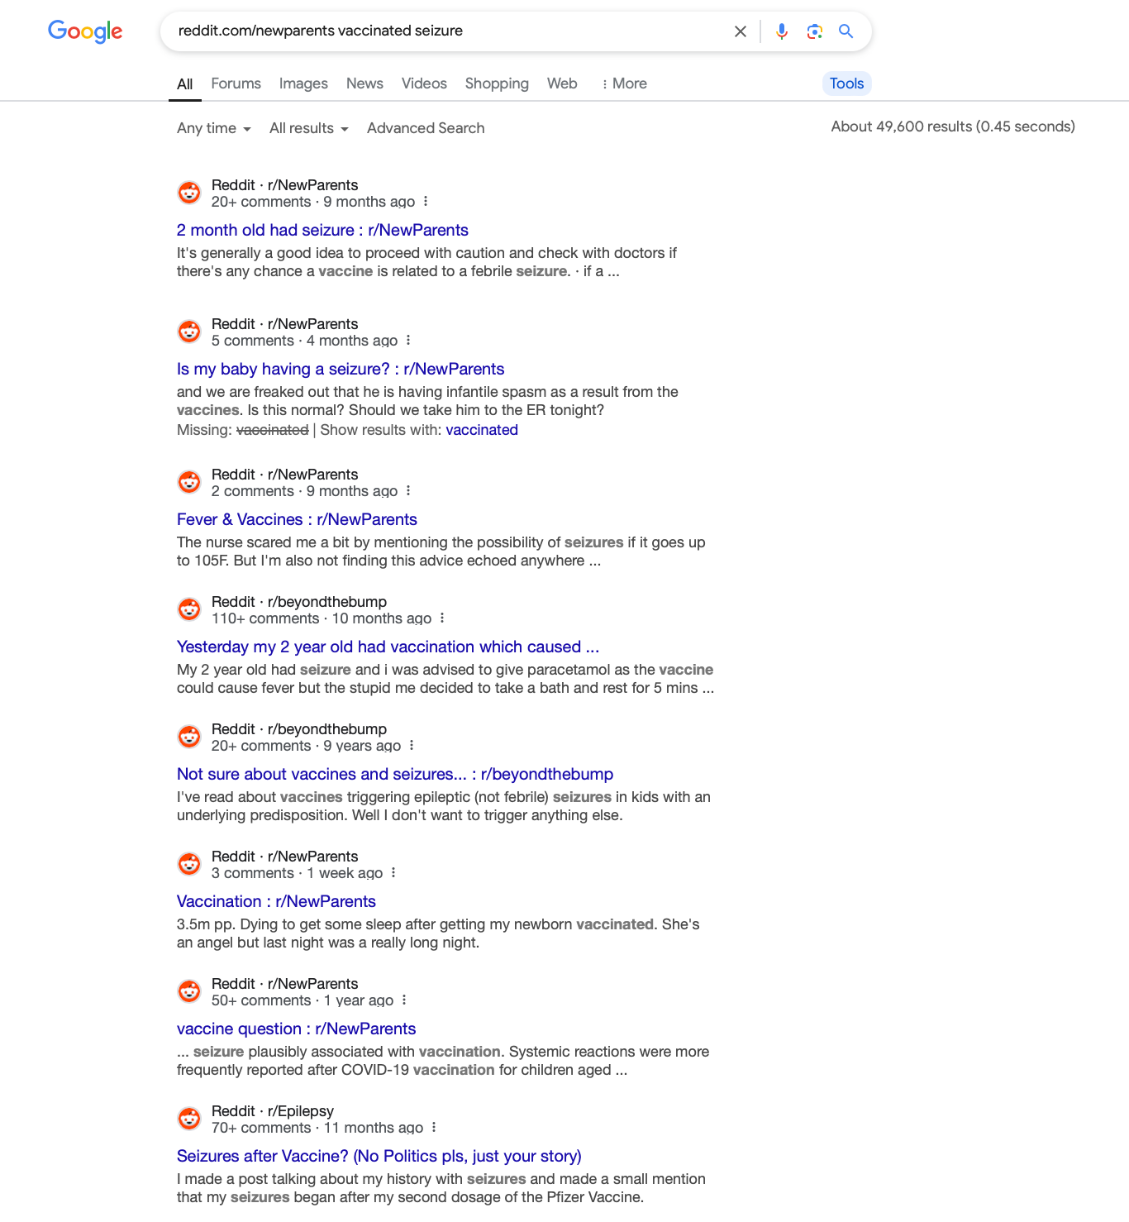
Task: Click Reddit favicon beside 'vaccine question' result
Action: pyautogui.click(x=189, y=991)
